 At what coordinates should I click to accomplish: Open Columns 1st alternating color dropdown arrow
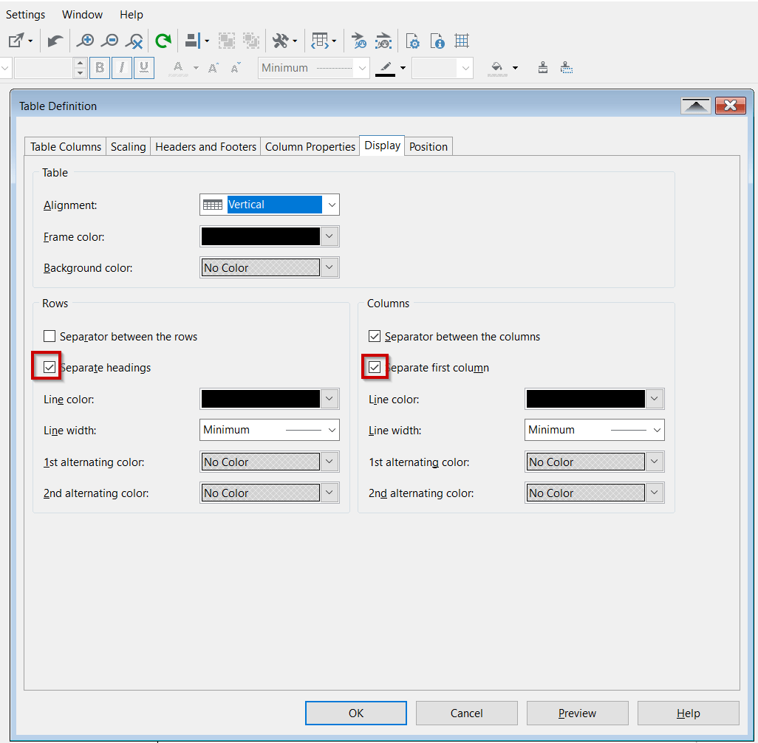click(x=654, y=462)
